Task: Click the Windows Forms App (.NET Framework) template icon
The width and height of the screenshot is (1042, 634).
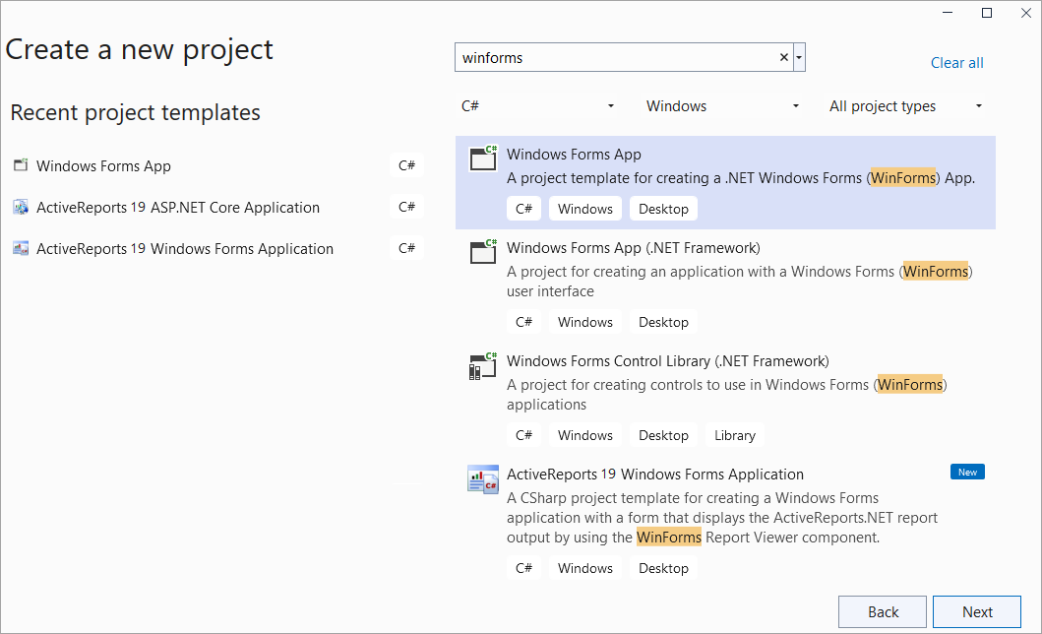Action: click(482, 251)
